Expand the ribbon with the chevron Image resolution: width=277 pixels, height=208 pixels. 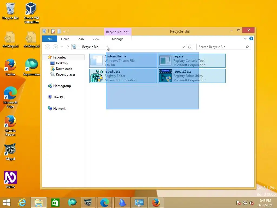pyautogui.click(x=245, y=38)
